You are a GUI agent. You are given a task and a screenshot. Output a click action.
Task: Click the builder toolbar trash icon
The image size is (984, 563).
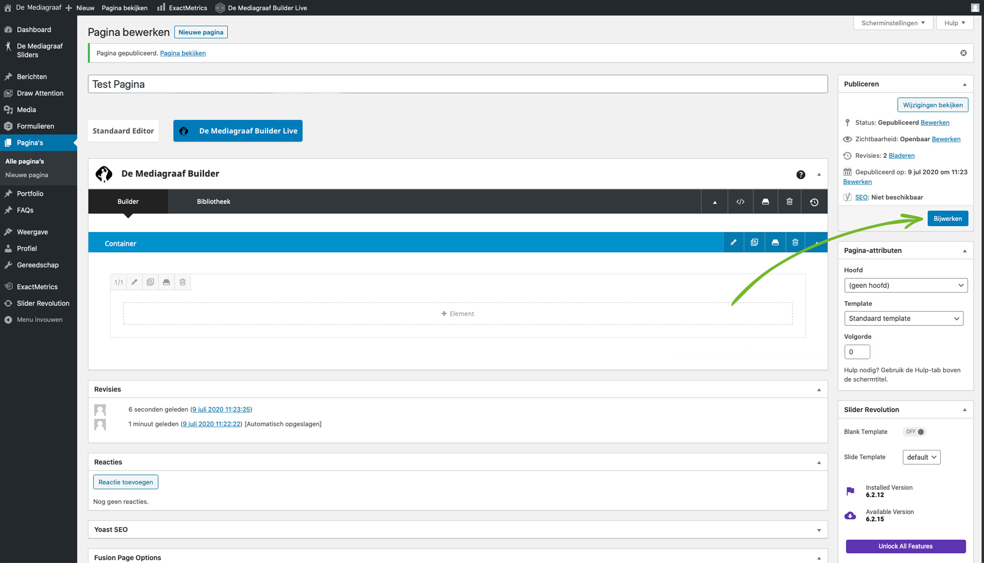click(x=789, y=202)
